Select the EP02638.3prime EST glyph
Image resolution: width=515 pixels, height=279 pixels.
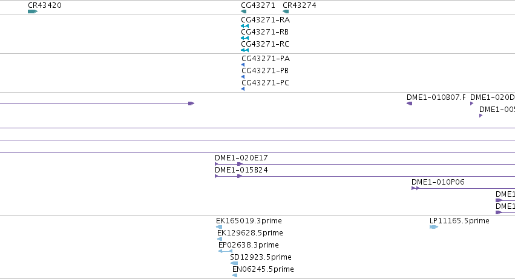pos(225,251)
